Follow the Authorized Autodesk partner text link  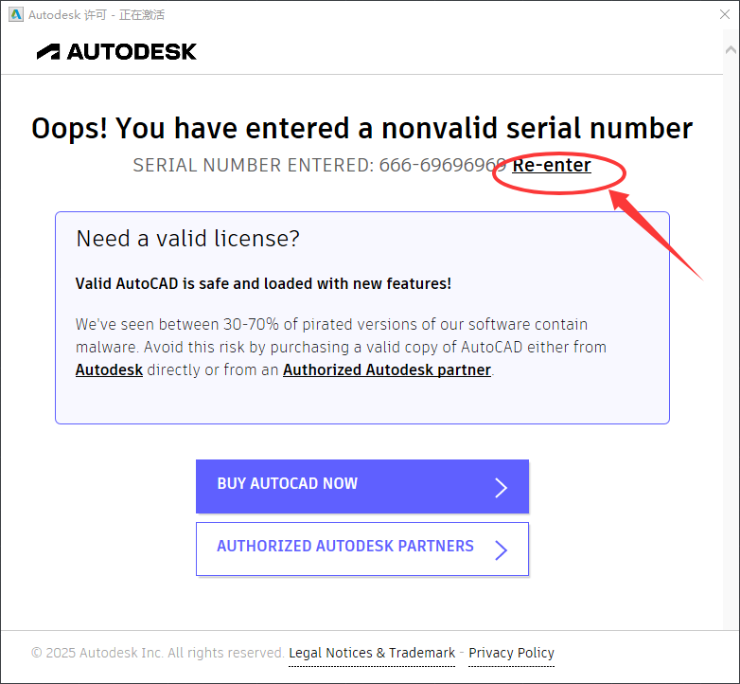[386, 370]
